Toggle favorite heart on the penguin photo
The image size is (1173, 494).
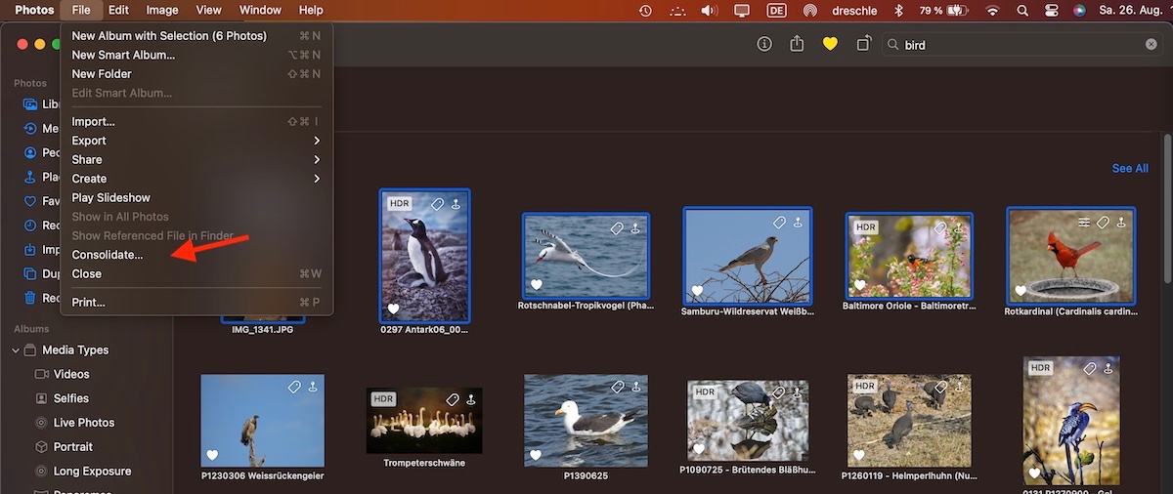click(x=393, y=309)
